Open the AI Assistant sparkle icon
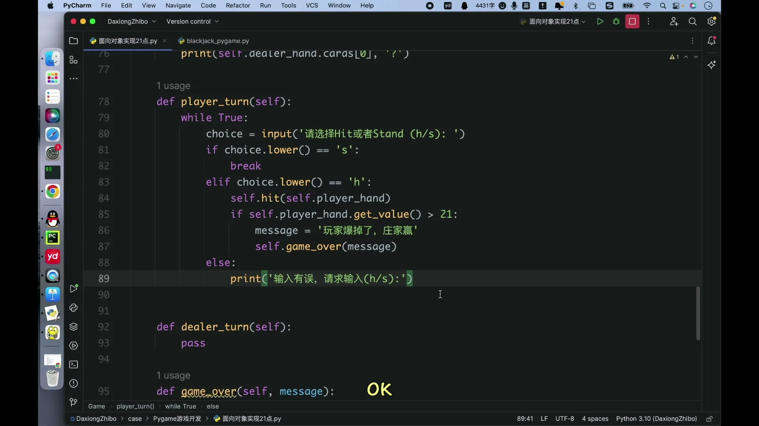 coord(712,65)
